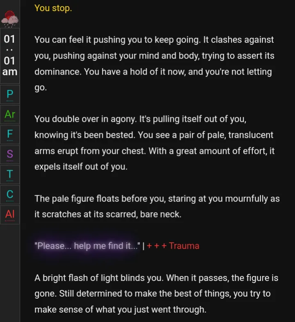This screenshot has width=295, height=322.
Task: Click the red Trauma stat change text
Action: click(184, 246)
